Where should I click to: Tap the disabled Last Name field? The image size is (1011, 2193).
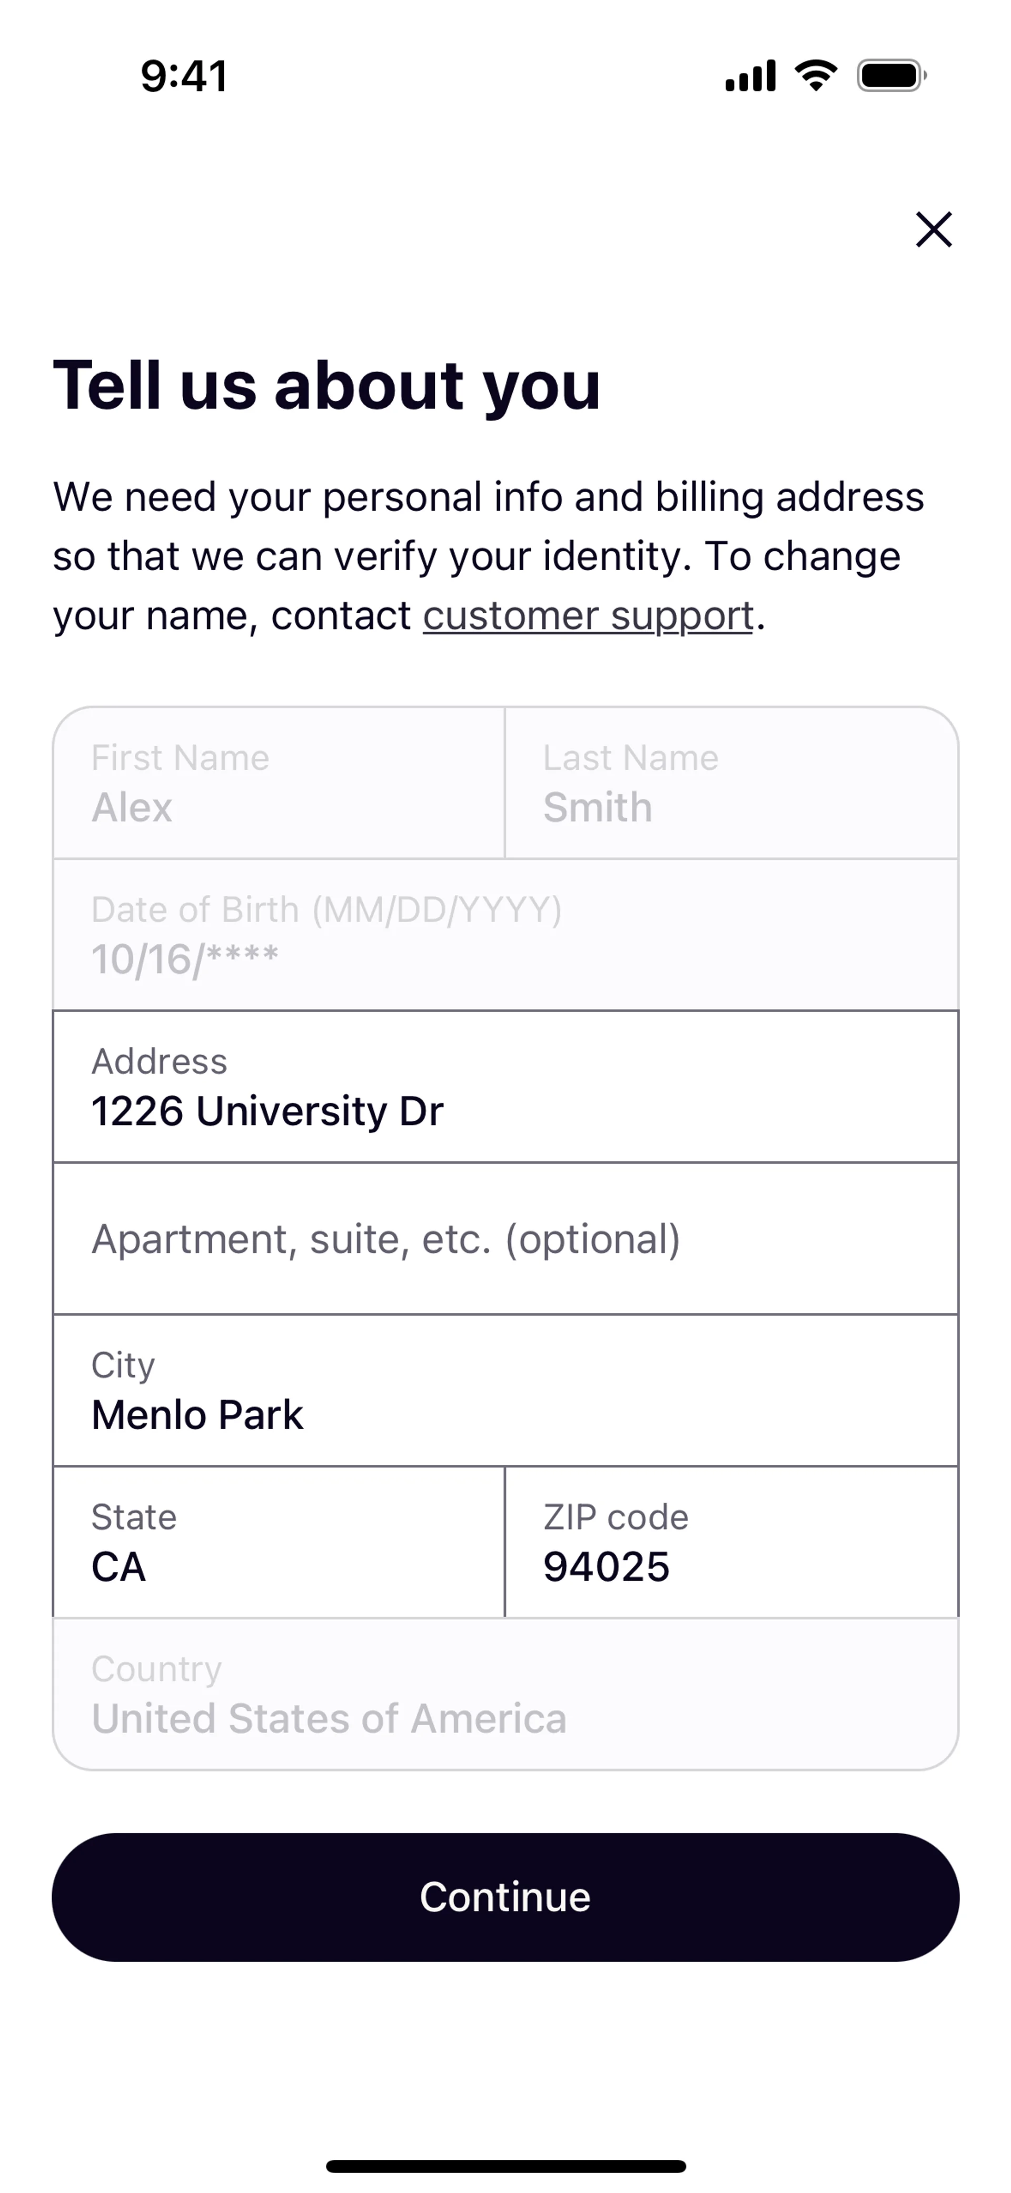coord(731,782)
